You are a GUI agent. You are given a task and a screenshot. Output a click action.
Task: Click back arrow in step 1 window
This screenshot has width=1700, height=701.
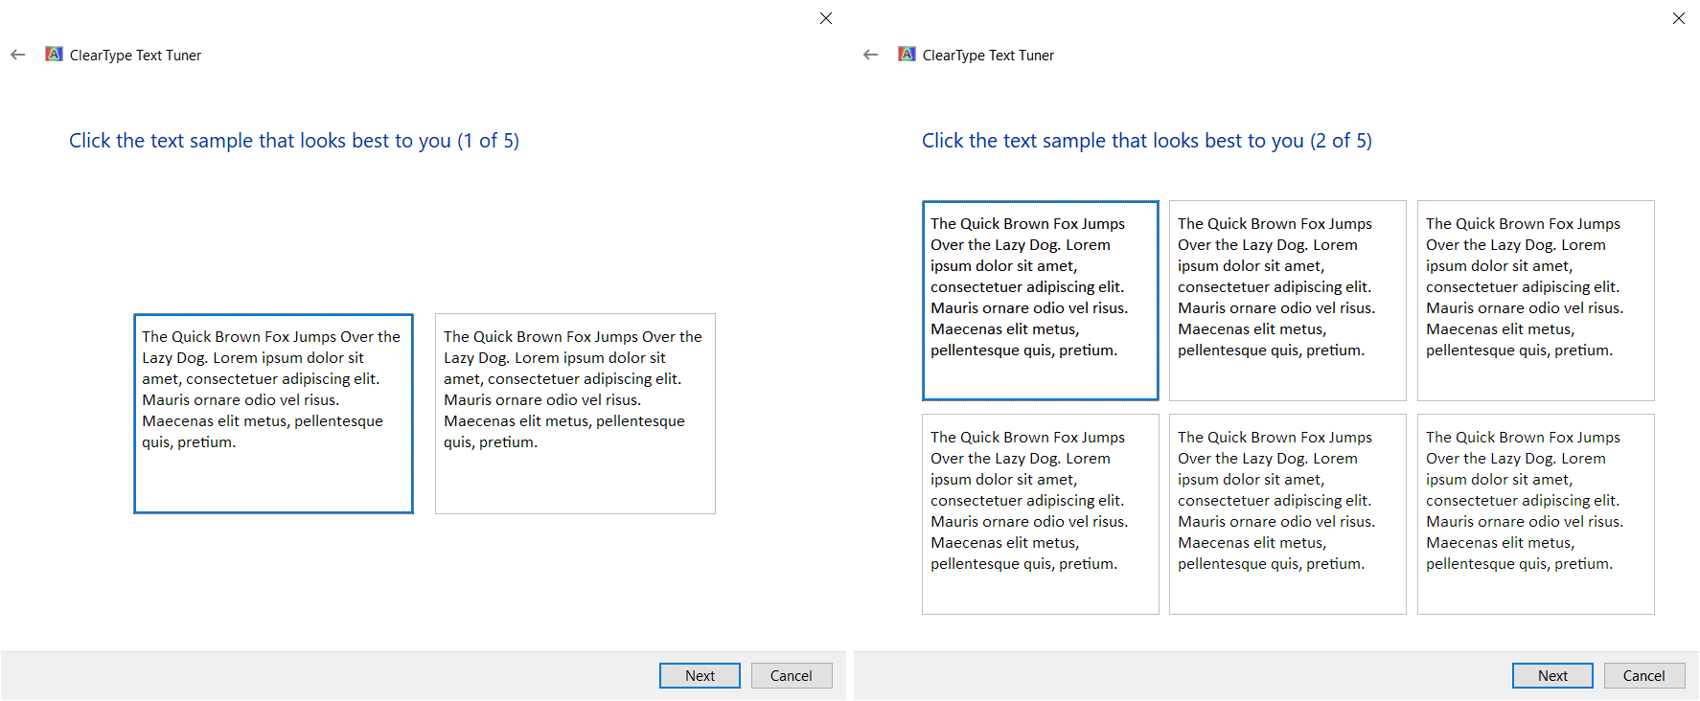pyautogui.click(x=17, y=55)
